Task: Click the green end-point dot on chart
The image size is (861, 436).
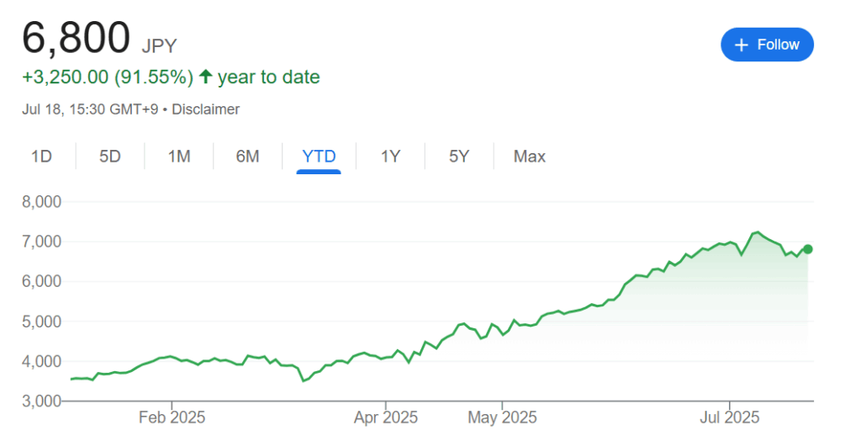Action: pyautogui.click(x=807, y=249)
